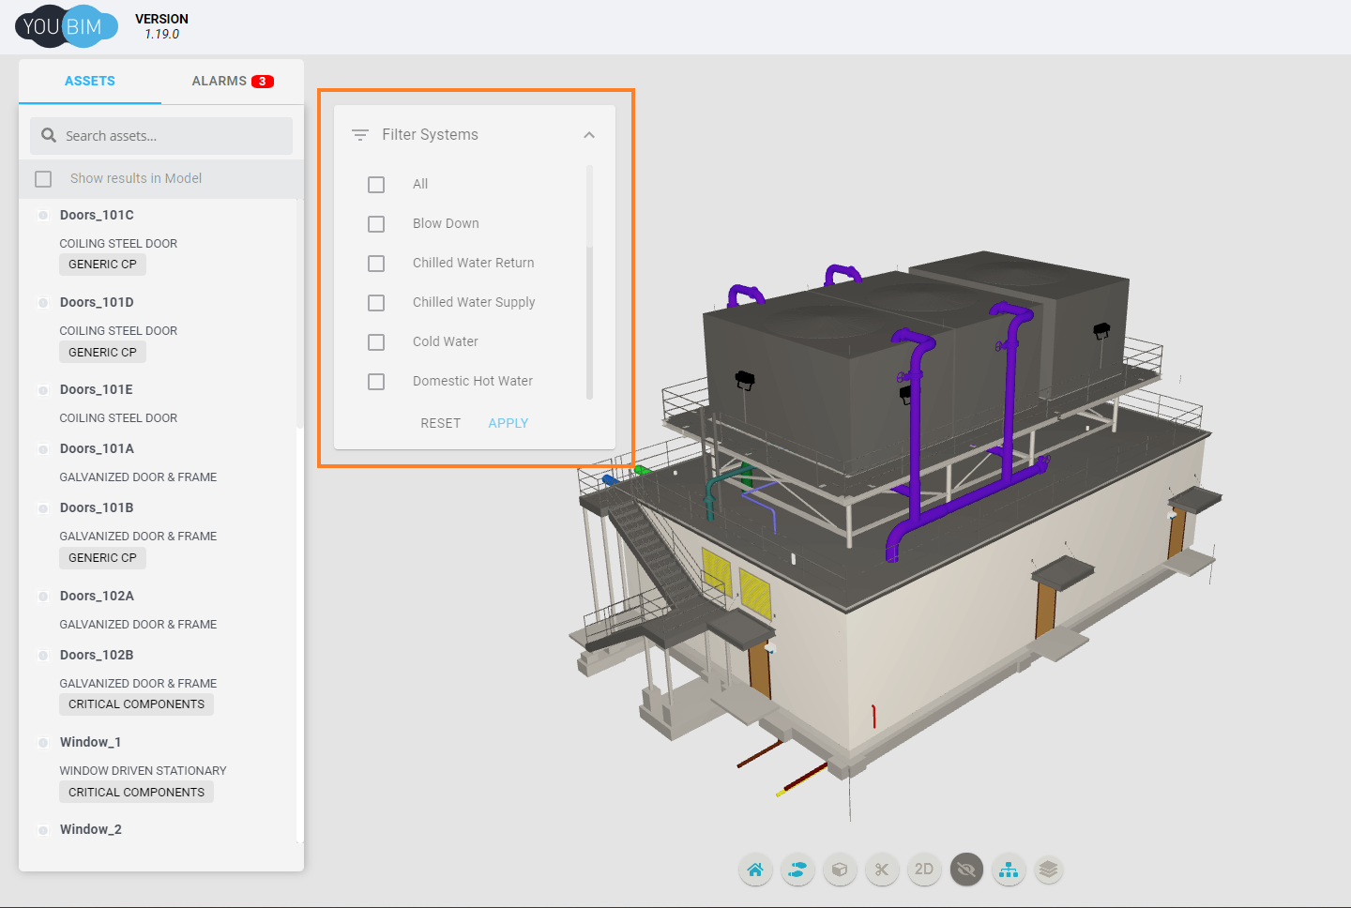Collapse the Filter Systems panel chevron
This screenshot has width=1351, height=908.
coord(589,135)
